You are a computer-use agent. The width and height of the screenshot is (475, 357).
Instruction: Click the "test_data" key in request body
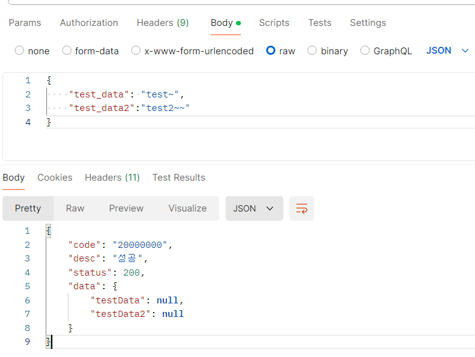[99, 94]
